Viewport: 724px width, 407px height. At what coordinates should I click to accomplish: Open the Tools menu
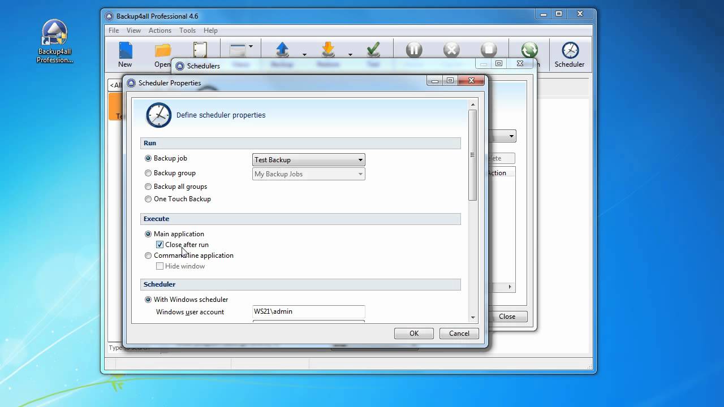click(x=187, y=31)
